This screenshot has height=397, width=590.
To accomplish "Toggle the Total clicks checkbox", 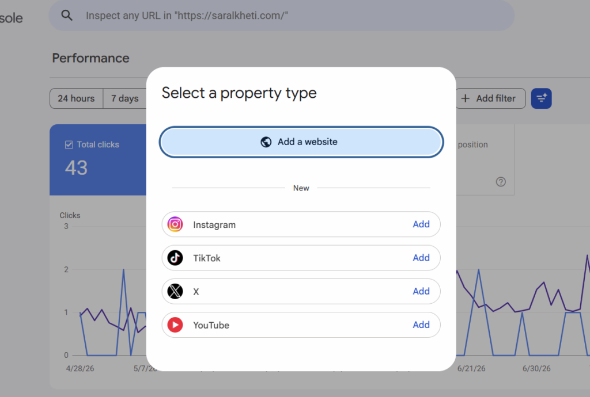I will [x=69, y=145].
